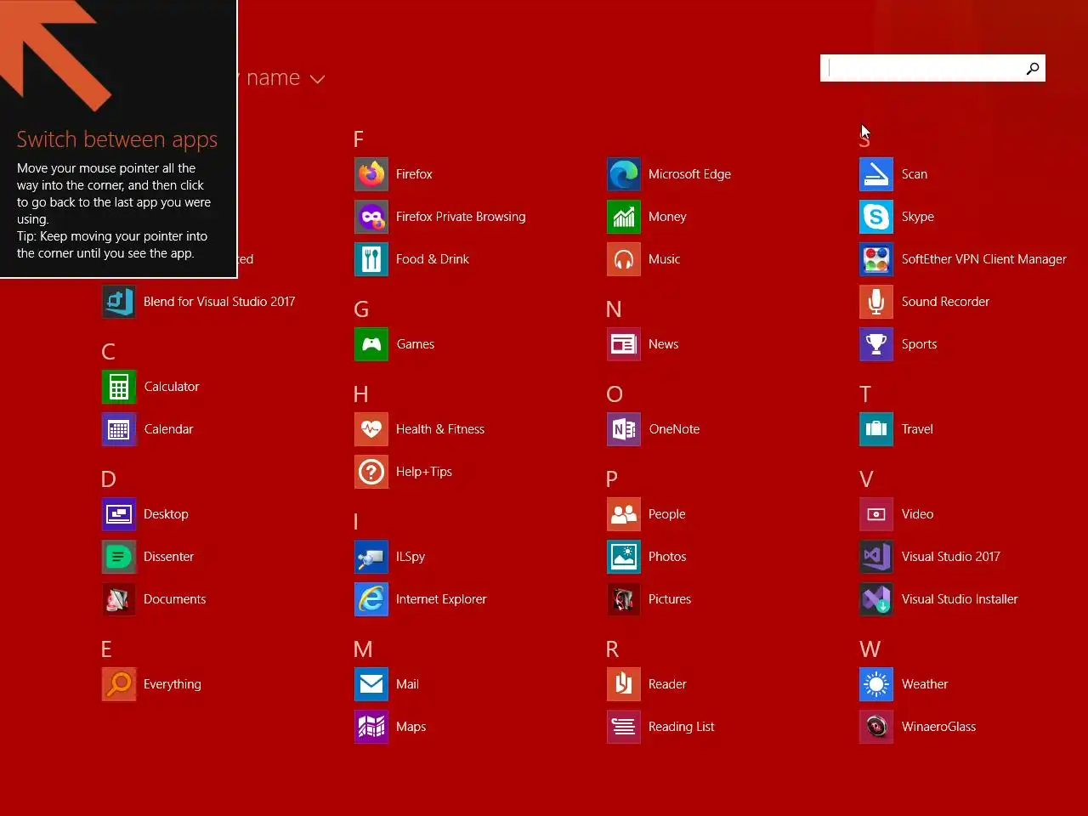Click the letter E group header
Viewport: 1088px width, 816px height.
tap(106, 649)
